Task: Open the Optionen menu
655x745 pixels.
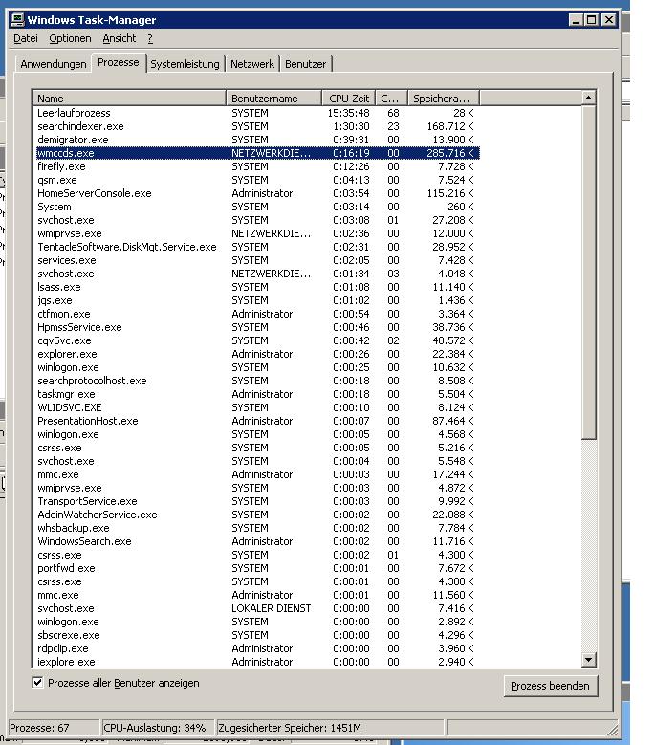Action: coord(71,38)
